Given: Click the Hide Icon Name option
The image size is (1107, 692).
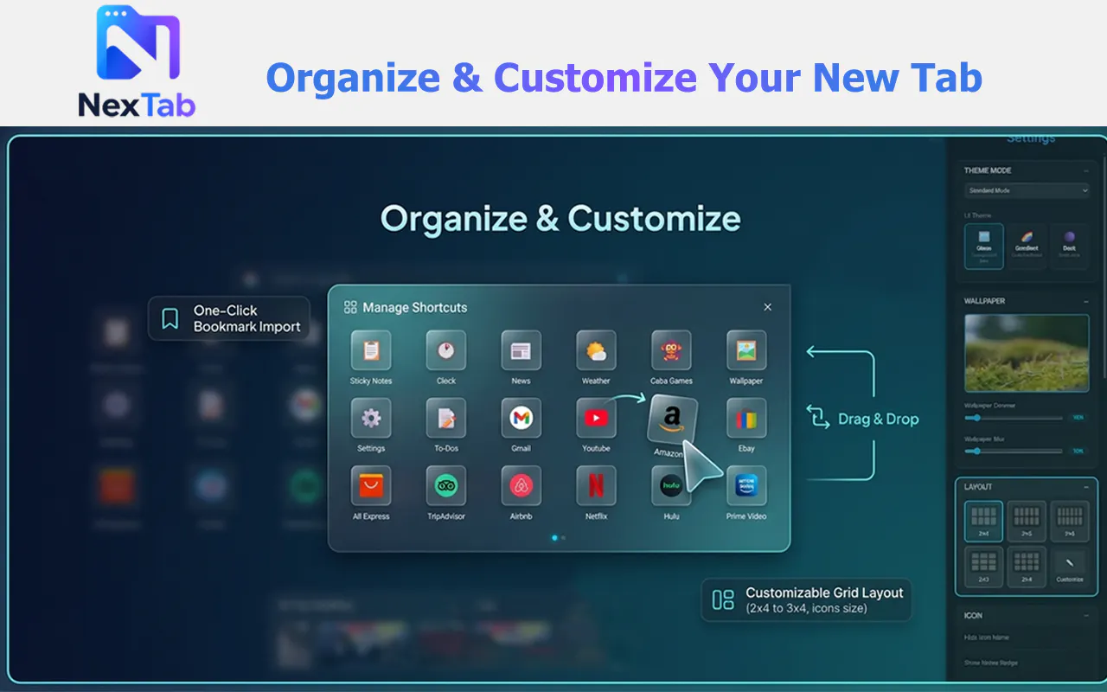Looking at the screenshot, I should pos(986,638).
